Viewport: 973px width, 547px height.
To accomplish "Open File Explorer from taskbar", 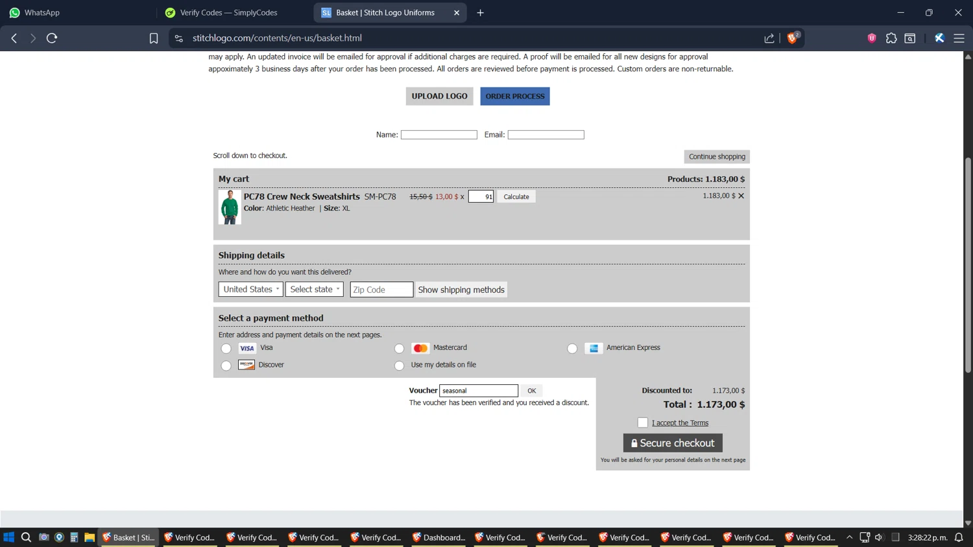I will [x=90, y=537].
